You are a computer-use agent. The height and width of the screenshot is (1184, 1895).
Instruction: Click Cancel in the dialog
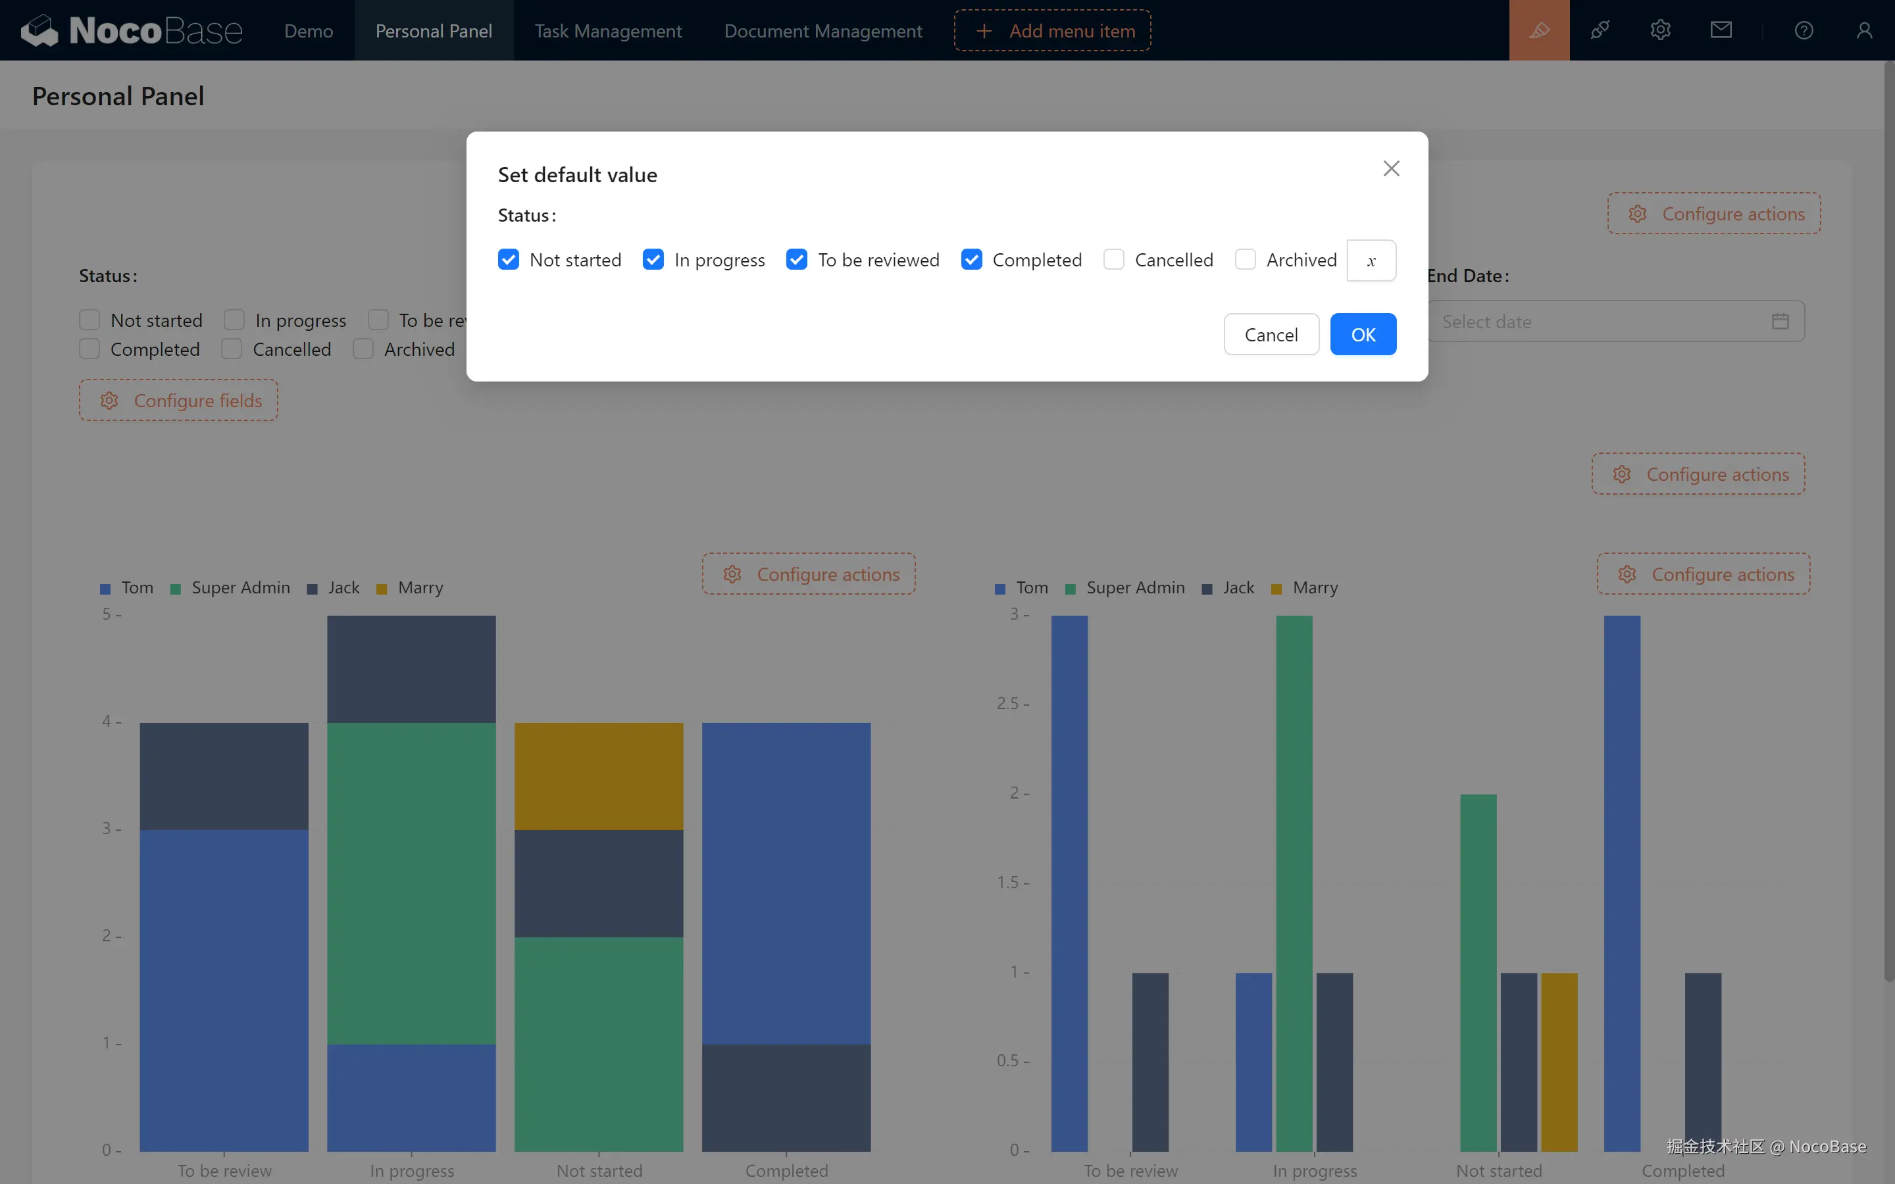[1271, 334]
